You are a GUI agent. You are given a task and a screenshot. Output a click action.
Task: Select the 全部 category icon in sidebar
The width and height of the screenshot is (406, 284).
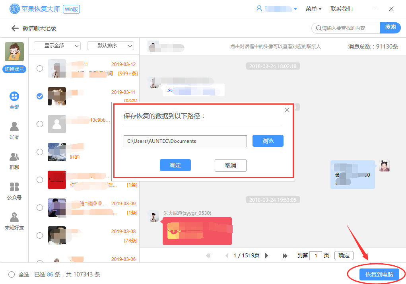pyautogui.click(x=14, y=96)
